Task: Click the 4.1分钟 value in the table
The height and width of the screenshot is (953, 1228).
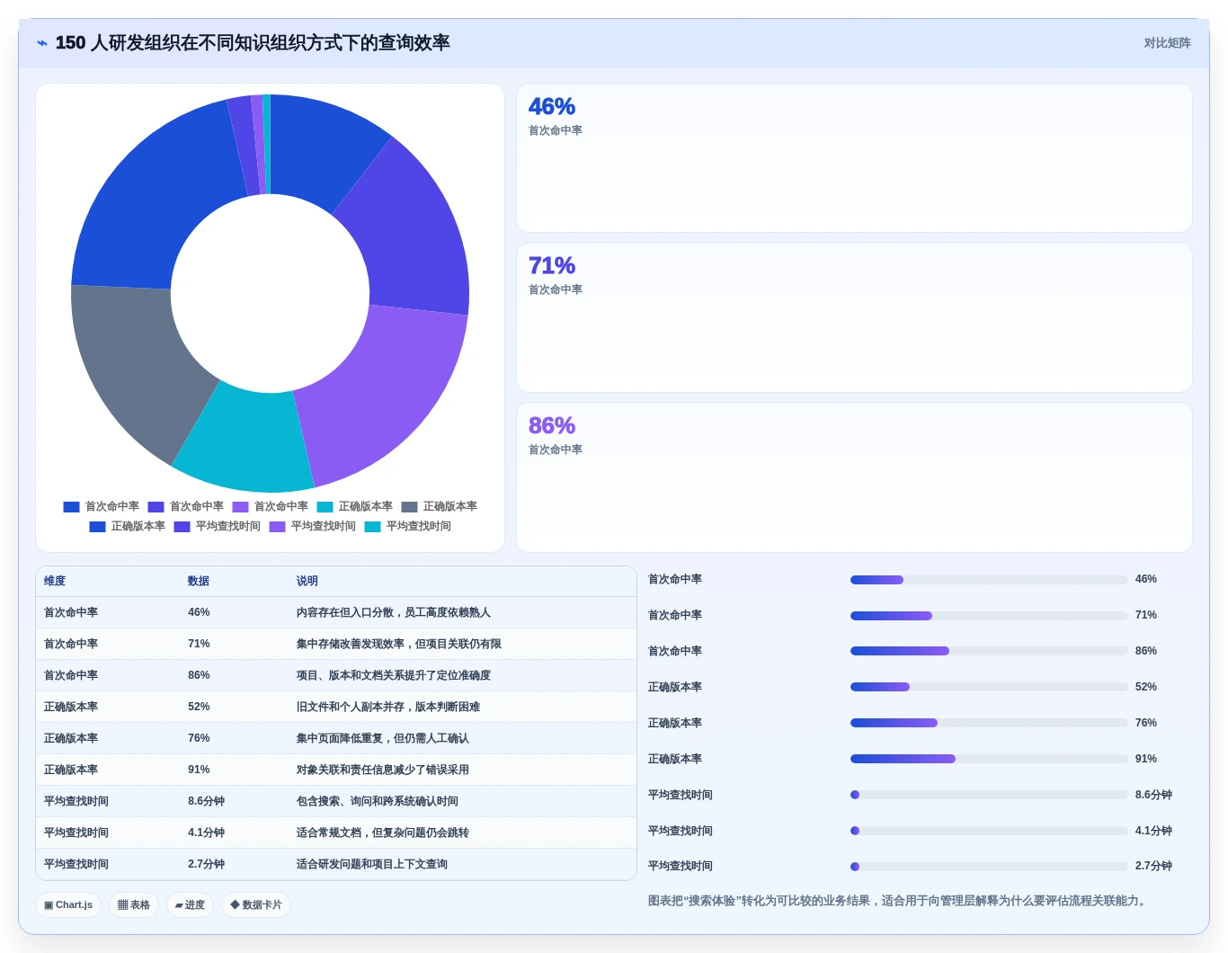Action: click(207, 833)
